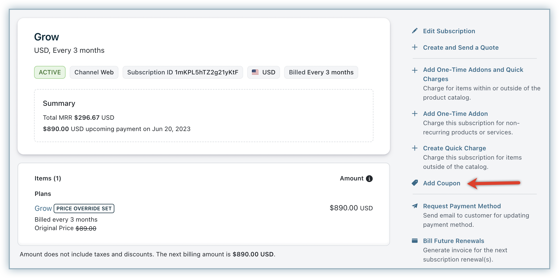Click the PRICE OVERRIDE SET badge

(84, 208)
